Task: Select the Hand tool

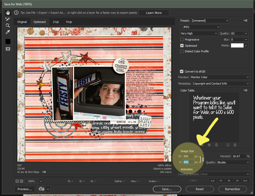Action: tap(8, 13)
